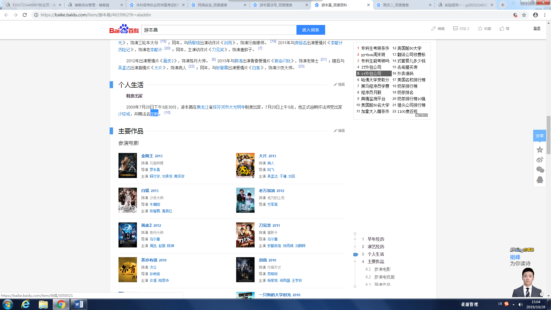
Task: Bookmark page using Chrome star icon
Action: 524,15
